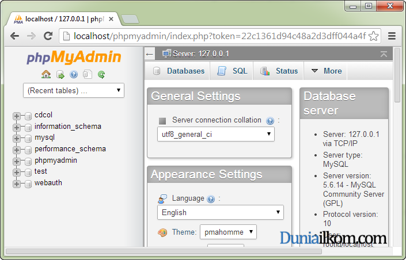Screen dimensions: 406x260
Task: Click the General Settings heading
Action: pyautogui.click(x=196, y=96)
